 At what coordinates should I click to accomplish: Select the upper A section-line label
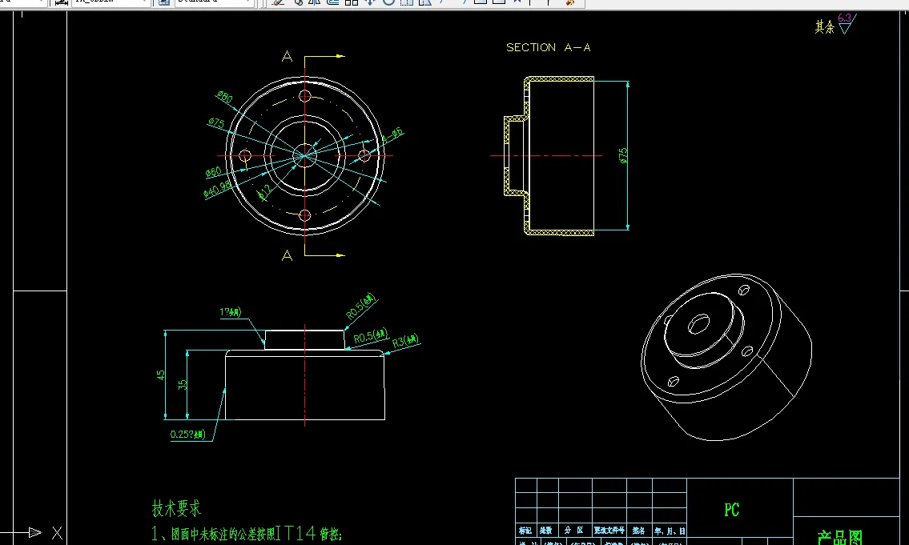pyautogui.click(x=287, y=56)
